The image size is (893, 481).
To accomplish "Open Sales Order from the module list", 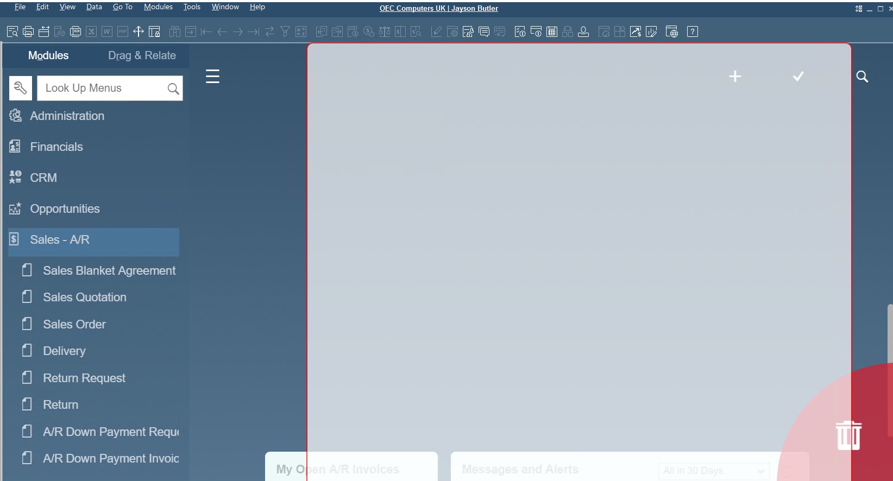I will (74, 324).
